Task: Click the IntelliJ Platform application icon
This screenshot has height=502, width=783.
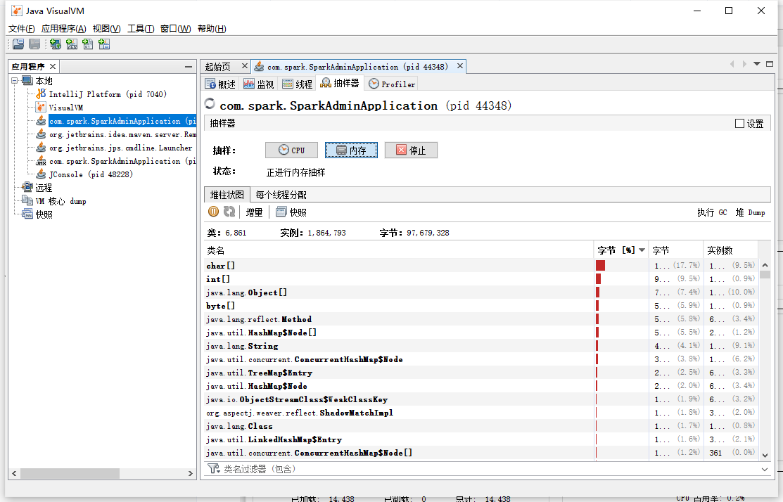Action: [x=41, y=94]
